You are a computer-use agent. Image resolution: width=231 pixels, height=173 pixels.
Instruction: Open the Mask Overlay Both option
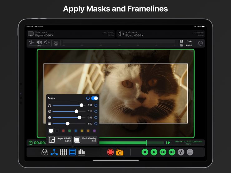tap(86, 139)
